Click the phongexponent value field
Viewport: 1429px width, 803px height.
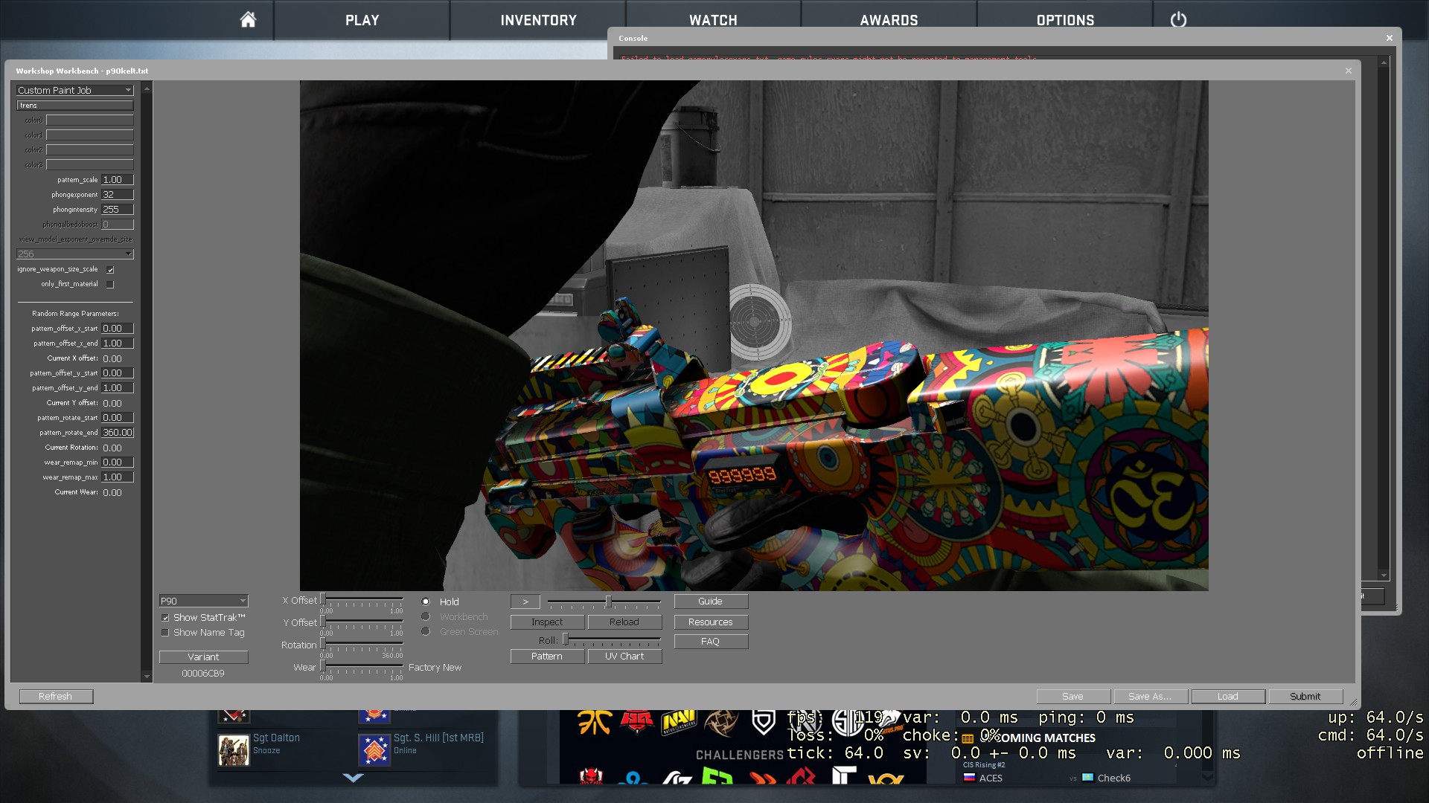pos(117,195)
